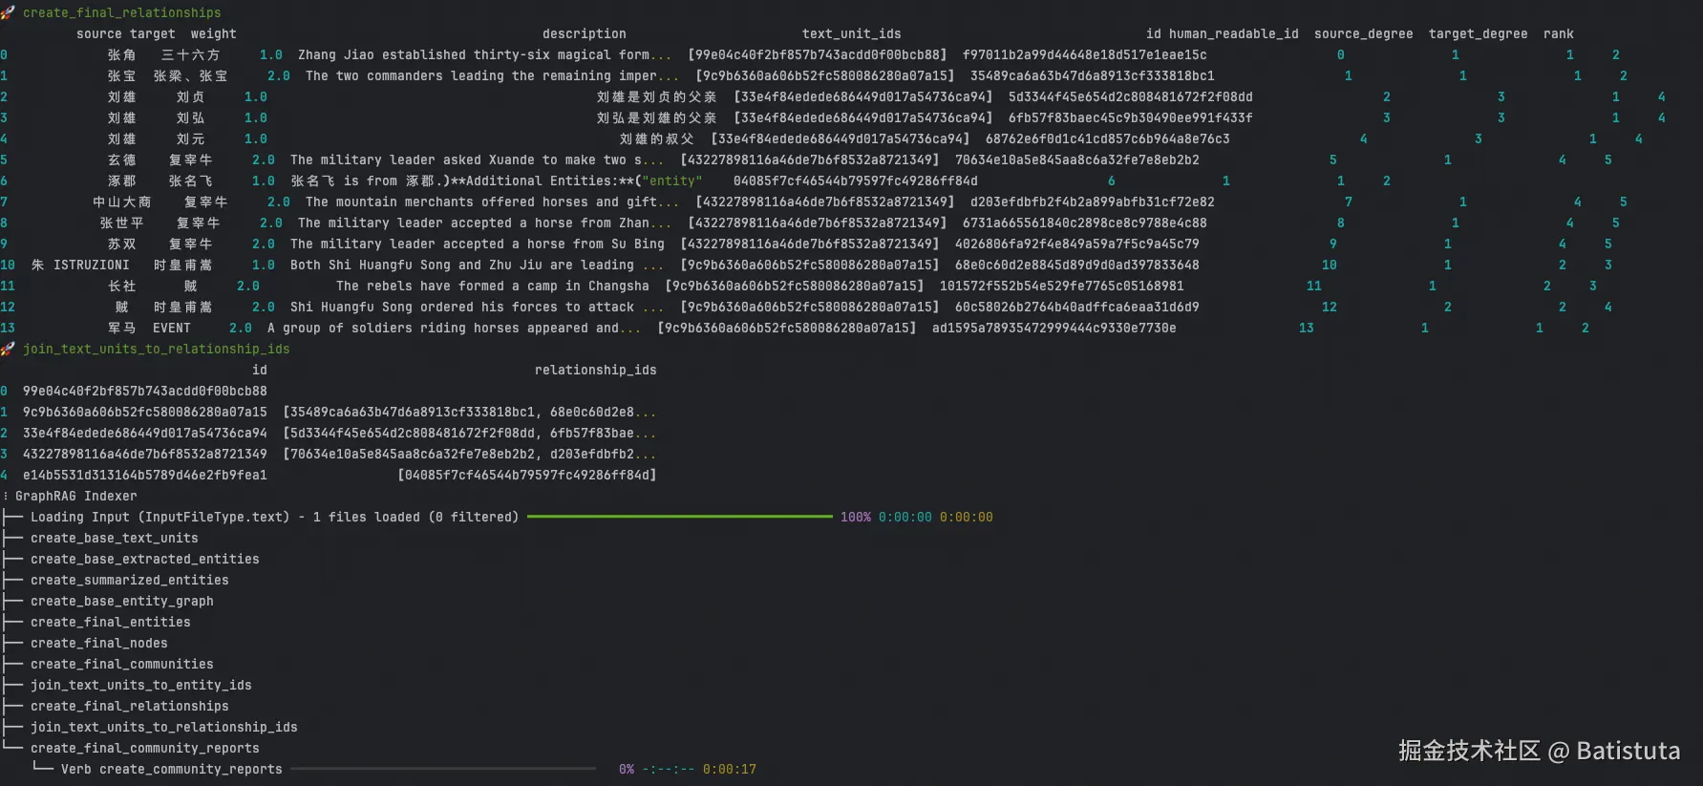Click the create_final_entities step
Screen dimensions: 1703x786
pyautogui.click(x=111, y=622)
